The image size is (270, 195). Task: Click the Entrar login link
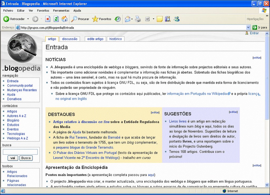(x=254, y=33)
